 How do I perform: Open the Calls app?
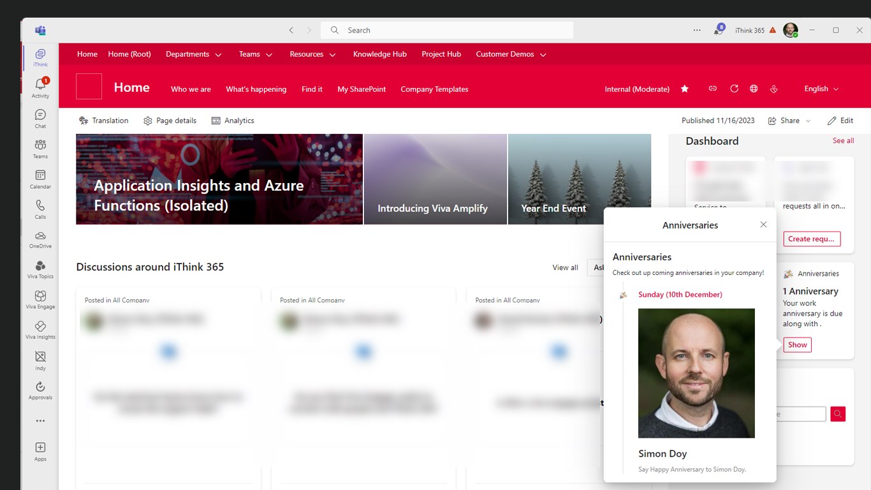40,209
